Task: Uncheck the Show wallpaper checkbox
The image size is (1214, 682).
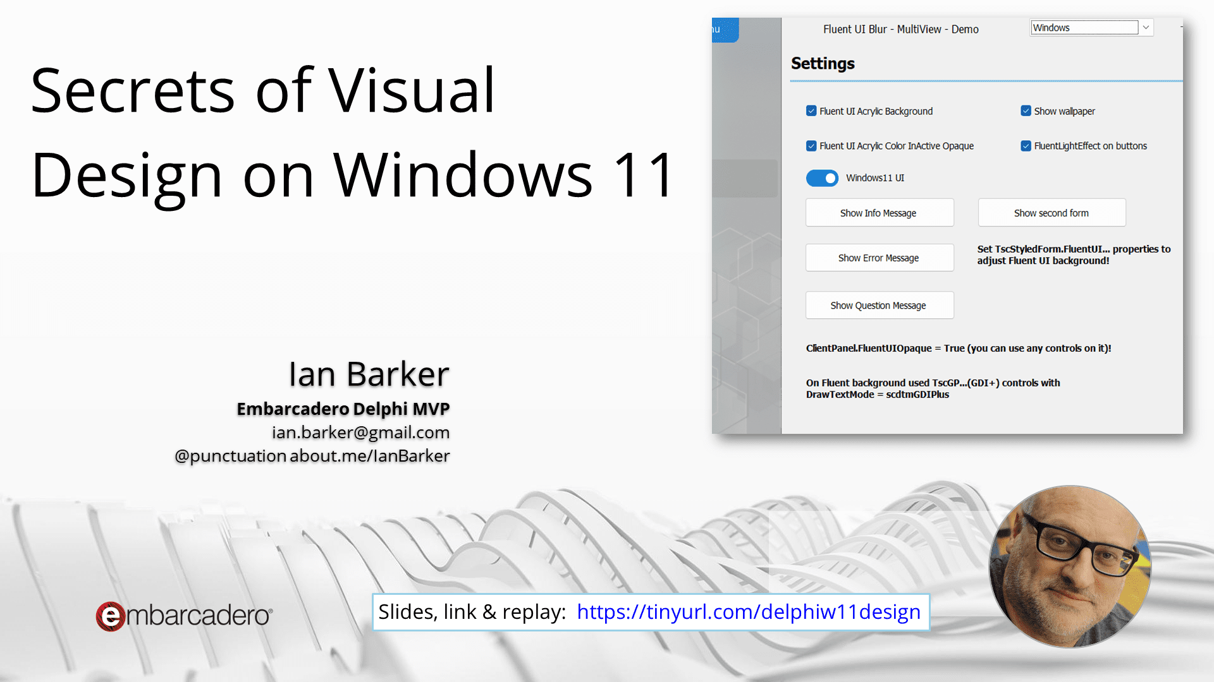Action: click(x=1026, y=111)
